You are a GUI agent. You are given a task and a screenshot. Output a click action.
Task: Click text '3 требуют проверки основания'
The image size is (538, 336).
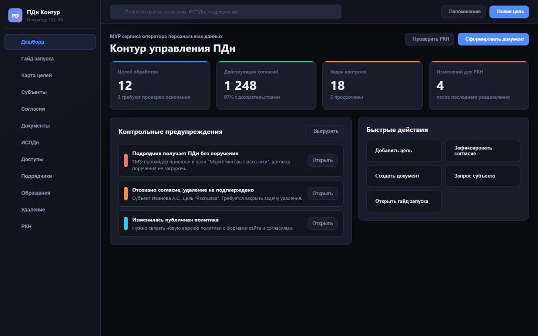[x=154, y=97]
